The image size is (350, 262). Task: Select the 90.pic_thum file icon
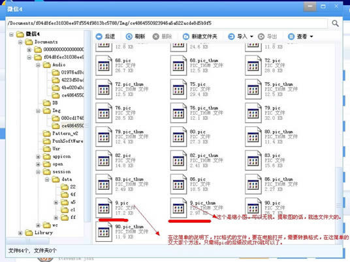coord(104,232)
